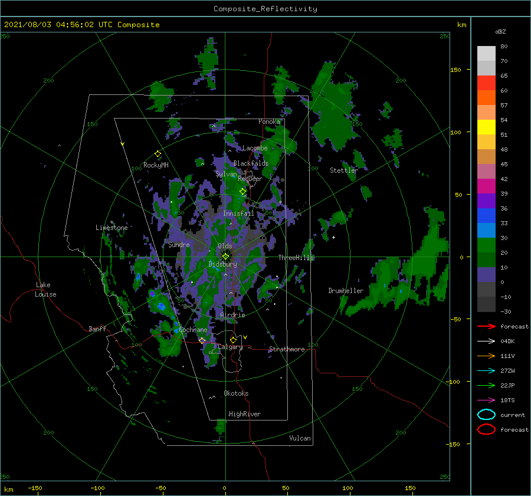Click the Stettler city label
The height and width of the screenshot is (496, 531).
click(x=344, y=170)
